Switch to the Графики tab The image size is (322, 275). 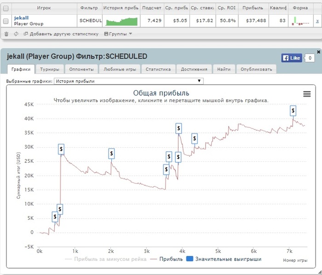(21, 69)
